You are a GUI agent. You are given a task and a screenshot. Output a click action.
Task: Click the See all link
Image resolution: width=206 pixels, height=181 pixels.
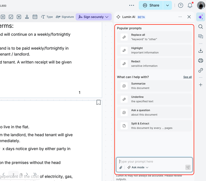point(188,77)
